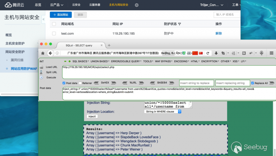This screenshot has height=156, width=276.
Task: Open the downloads arrow icon
Action: pyautogui.click(x=216, y=53)
